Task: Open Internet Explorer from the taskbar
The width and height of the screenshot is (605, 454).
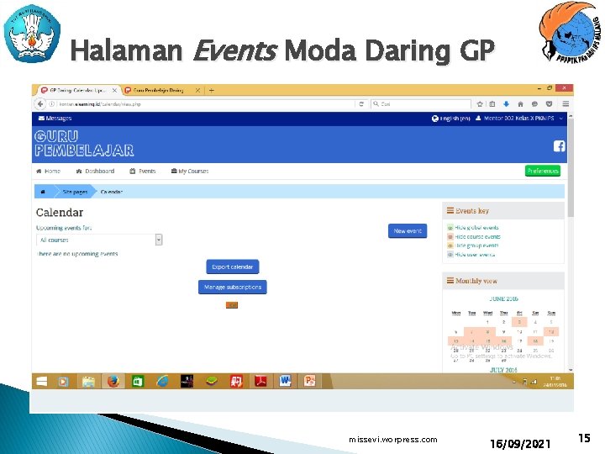Action: [x=162, y=382]
